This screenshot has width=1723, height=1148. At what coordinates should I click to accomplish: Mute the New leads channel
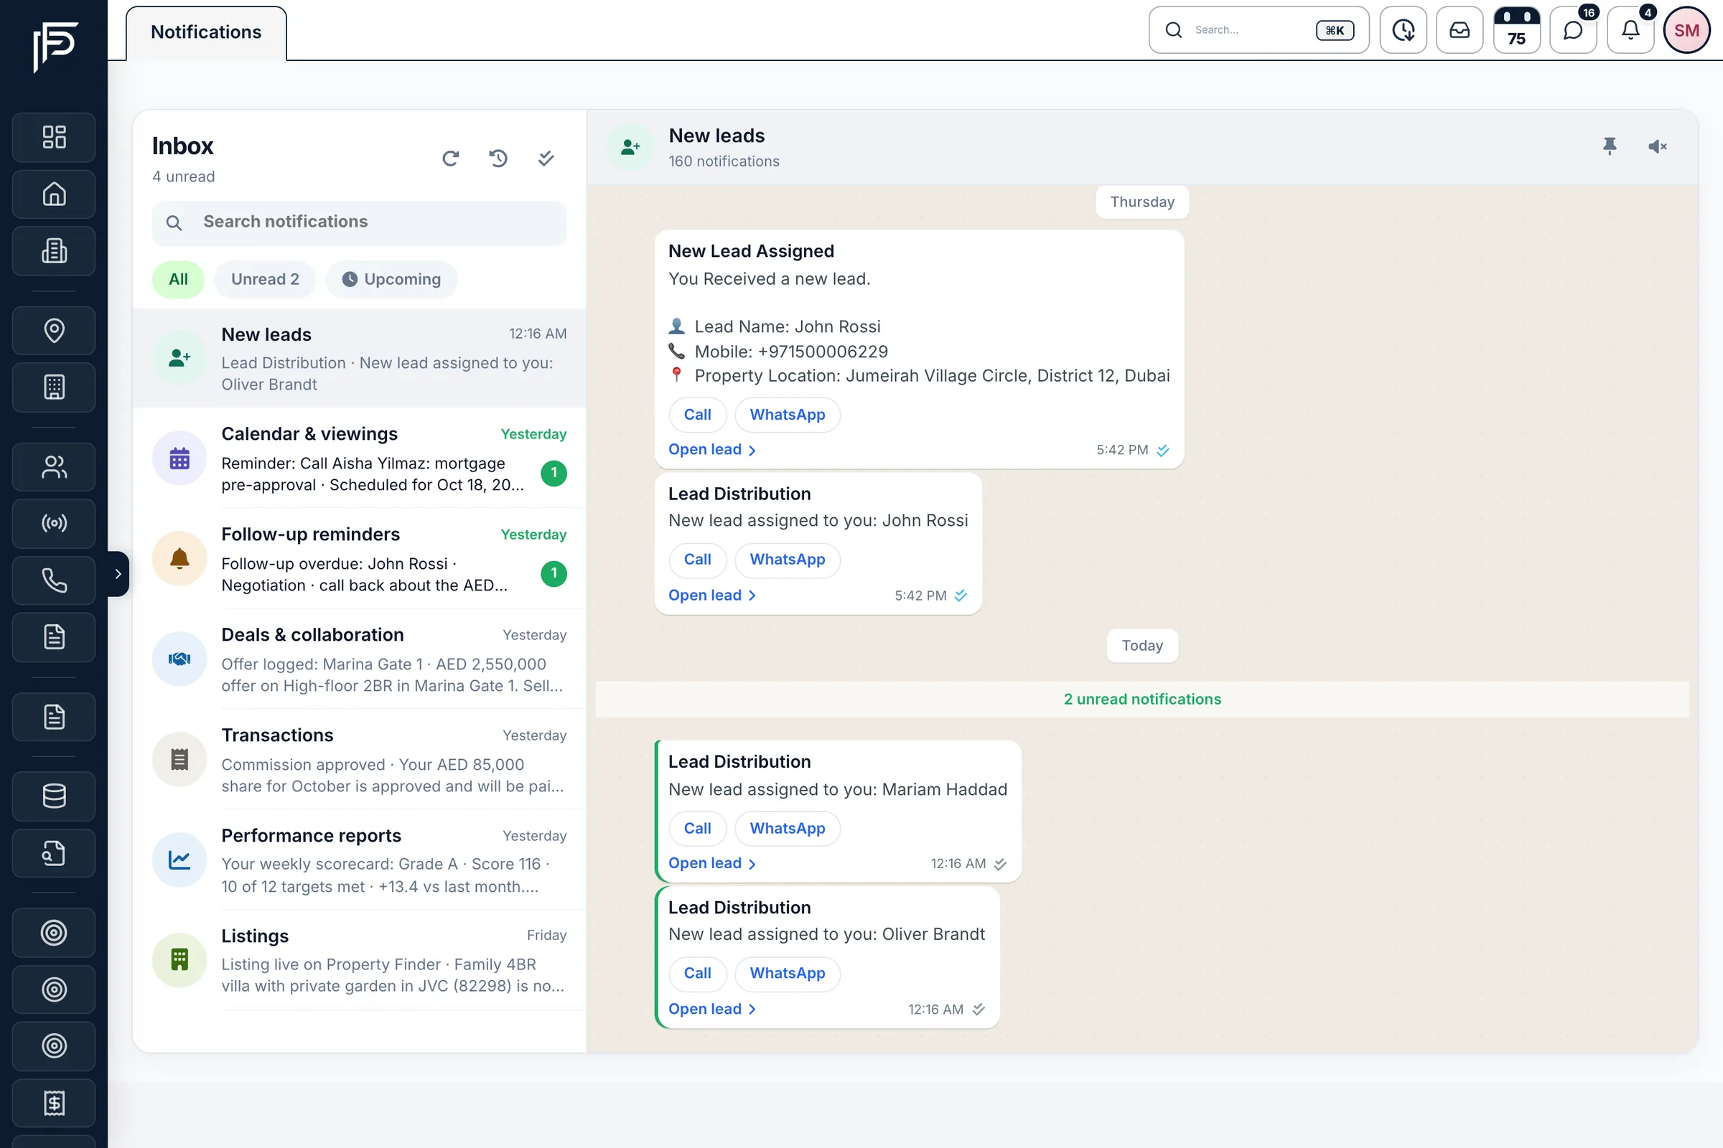(x=1658, y=146)
